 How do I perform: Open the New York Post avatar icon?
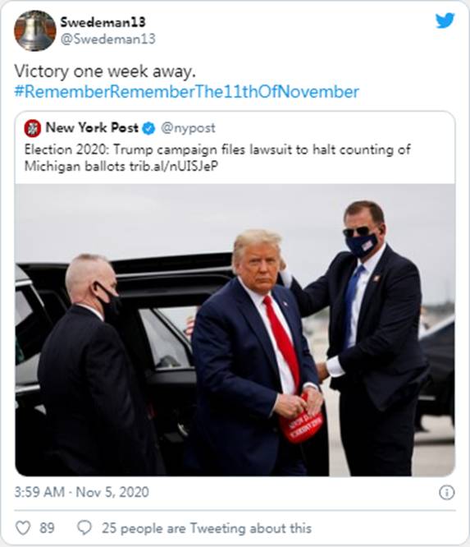[33, 128]
